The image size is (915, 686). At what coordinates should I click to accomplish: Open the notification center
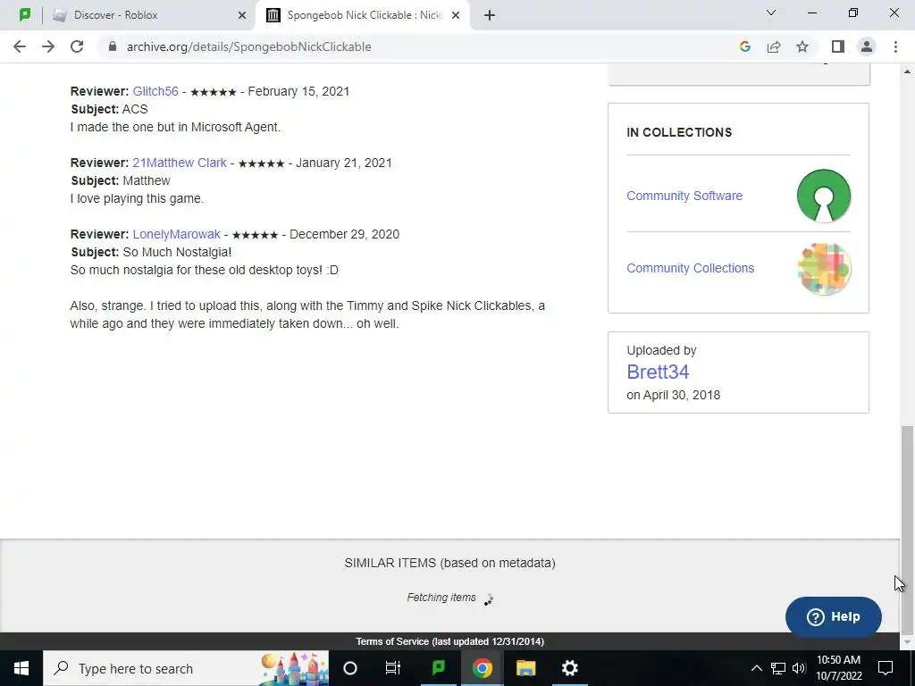pyautogui.click(x=886, y=668)
